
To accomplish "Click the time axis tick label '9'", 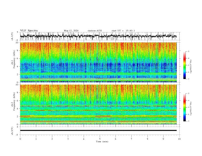I will click(x=163, y=139).
